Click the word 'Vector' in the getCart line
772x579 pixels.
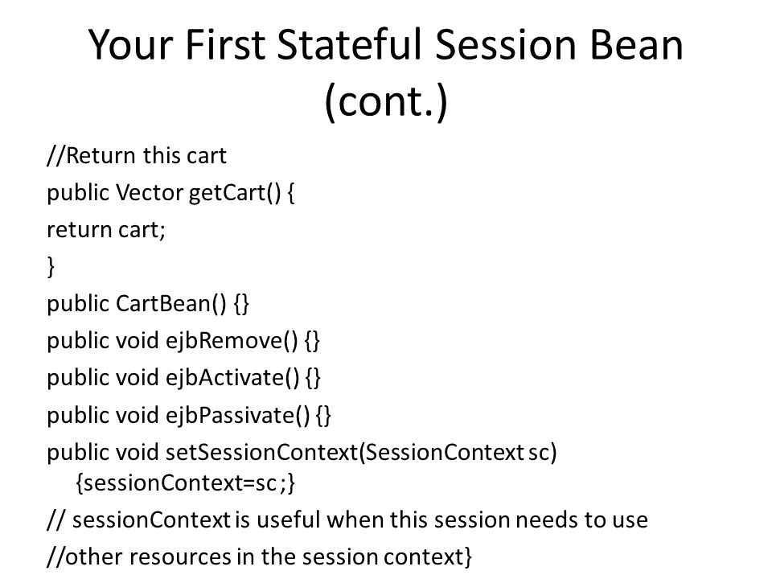pos(150,192)
